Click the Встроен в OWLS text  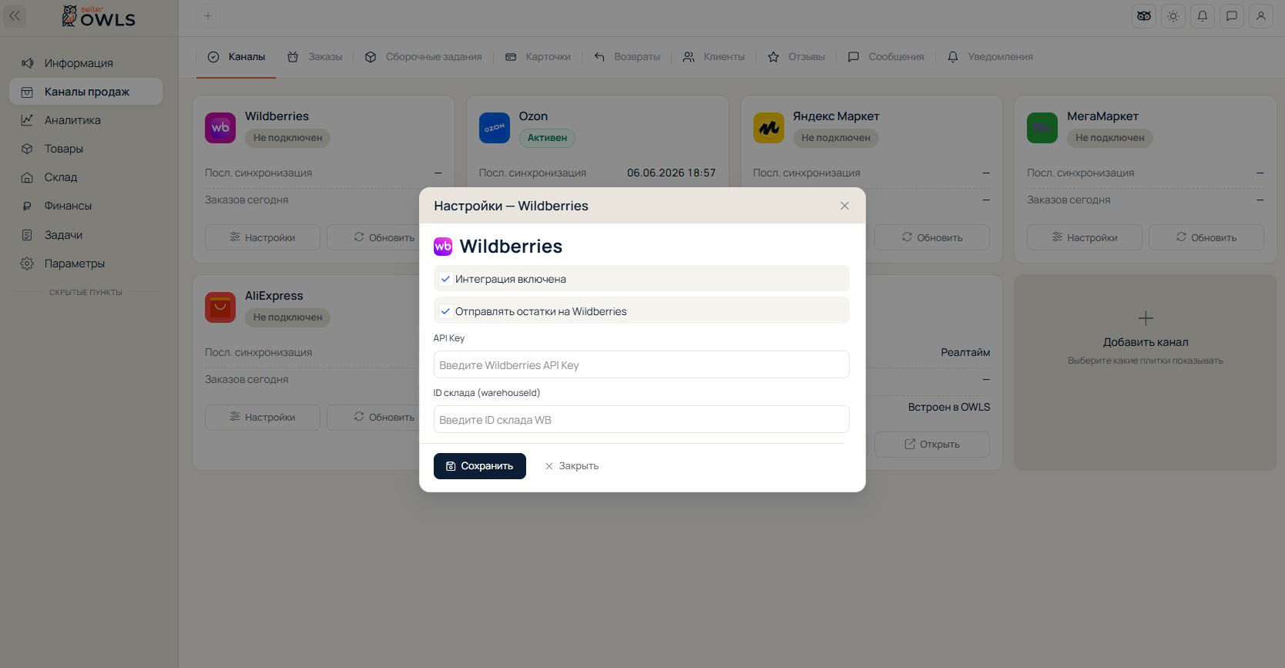point(949,408)
